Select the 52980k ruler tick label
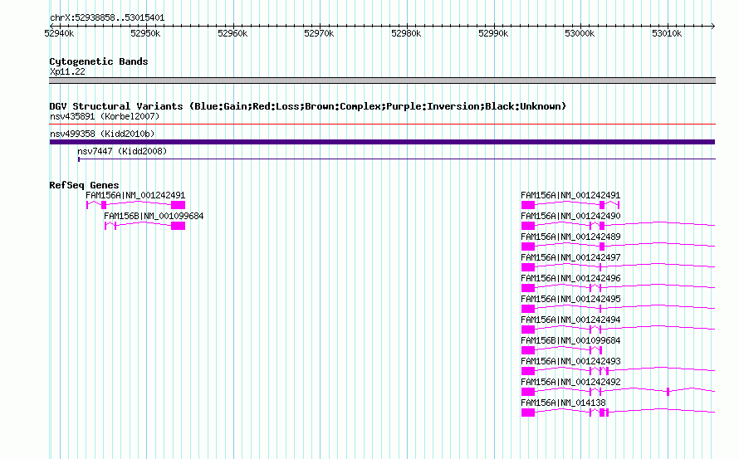Viewport: 739px width, 459px height. (406, 33)
